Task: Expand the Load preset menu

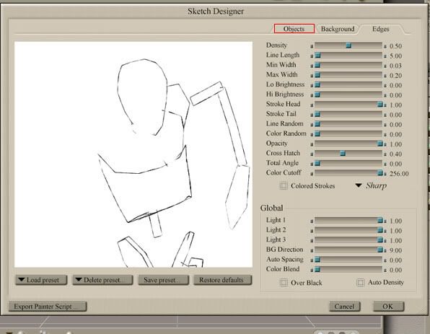Action: [41, 280]
